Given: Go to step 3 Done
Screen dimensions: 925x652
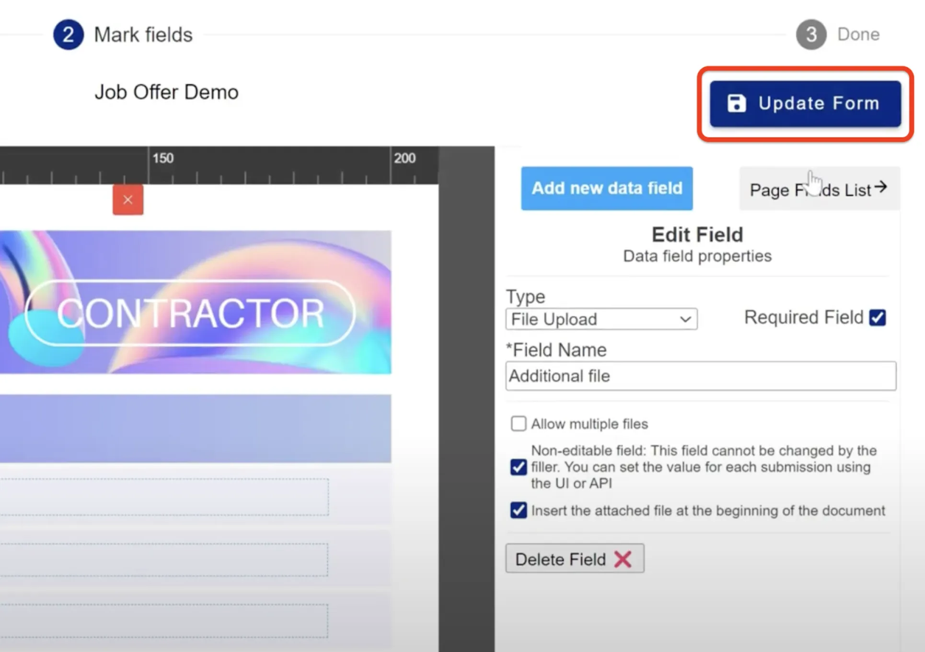Looking at the screenshot, I should tap(838, 34).
